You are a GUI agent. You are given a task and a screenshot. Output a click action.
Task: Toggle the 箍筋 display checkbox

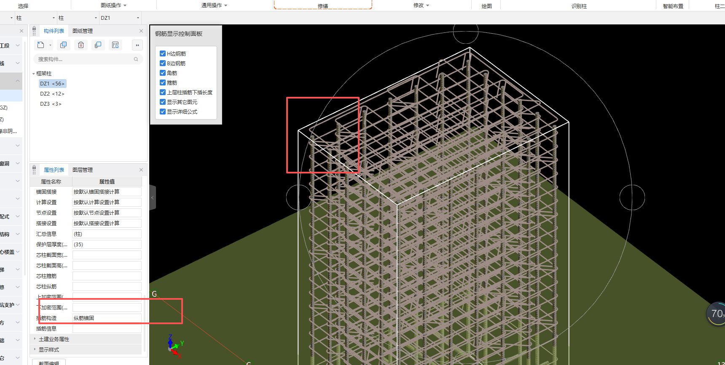tap(163, 83)
